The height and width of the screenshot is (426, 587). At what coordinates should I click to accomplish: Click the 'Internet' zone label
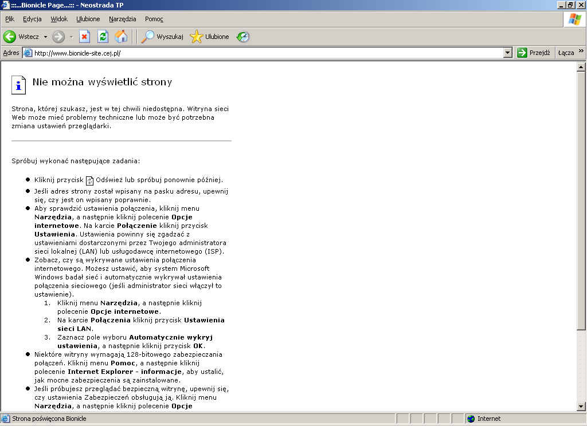coord(489,419)
